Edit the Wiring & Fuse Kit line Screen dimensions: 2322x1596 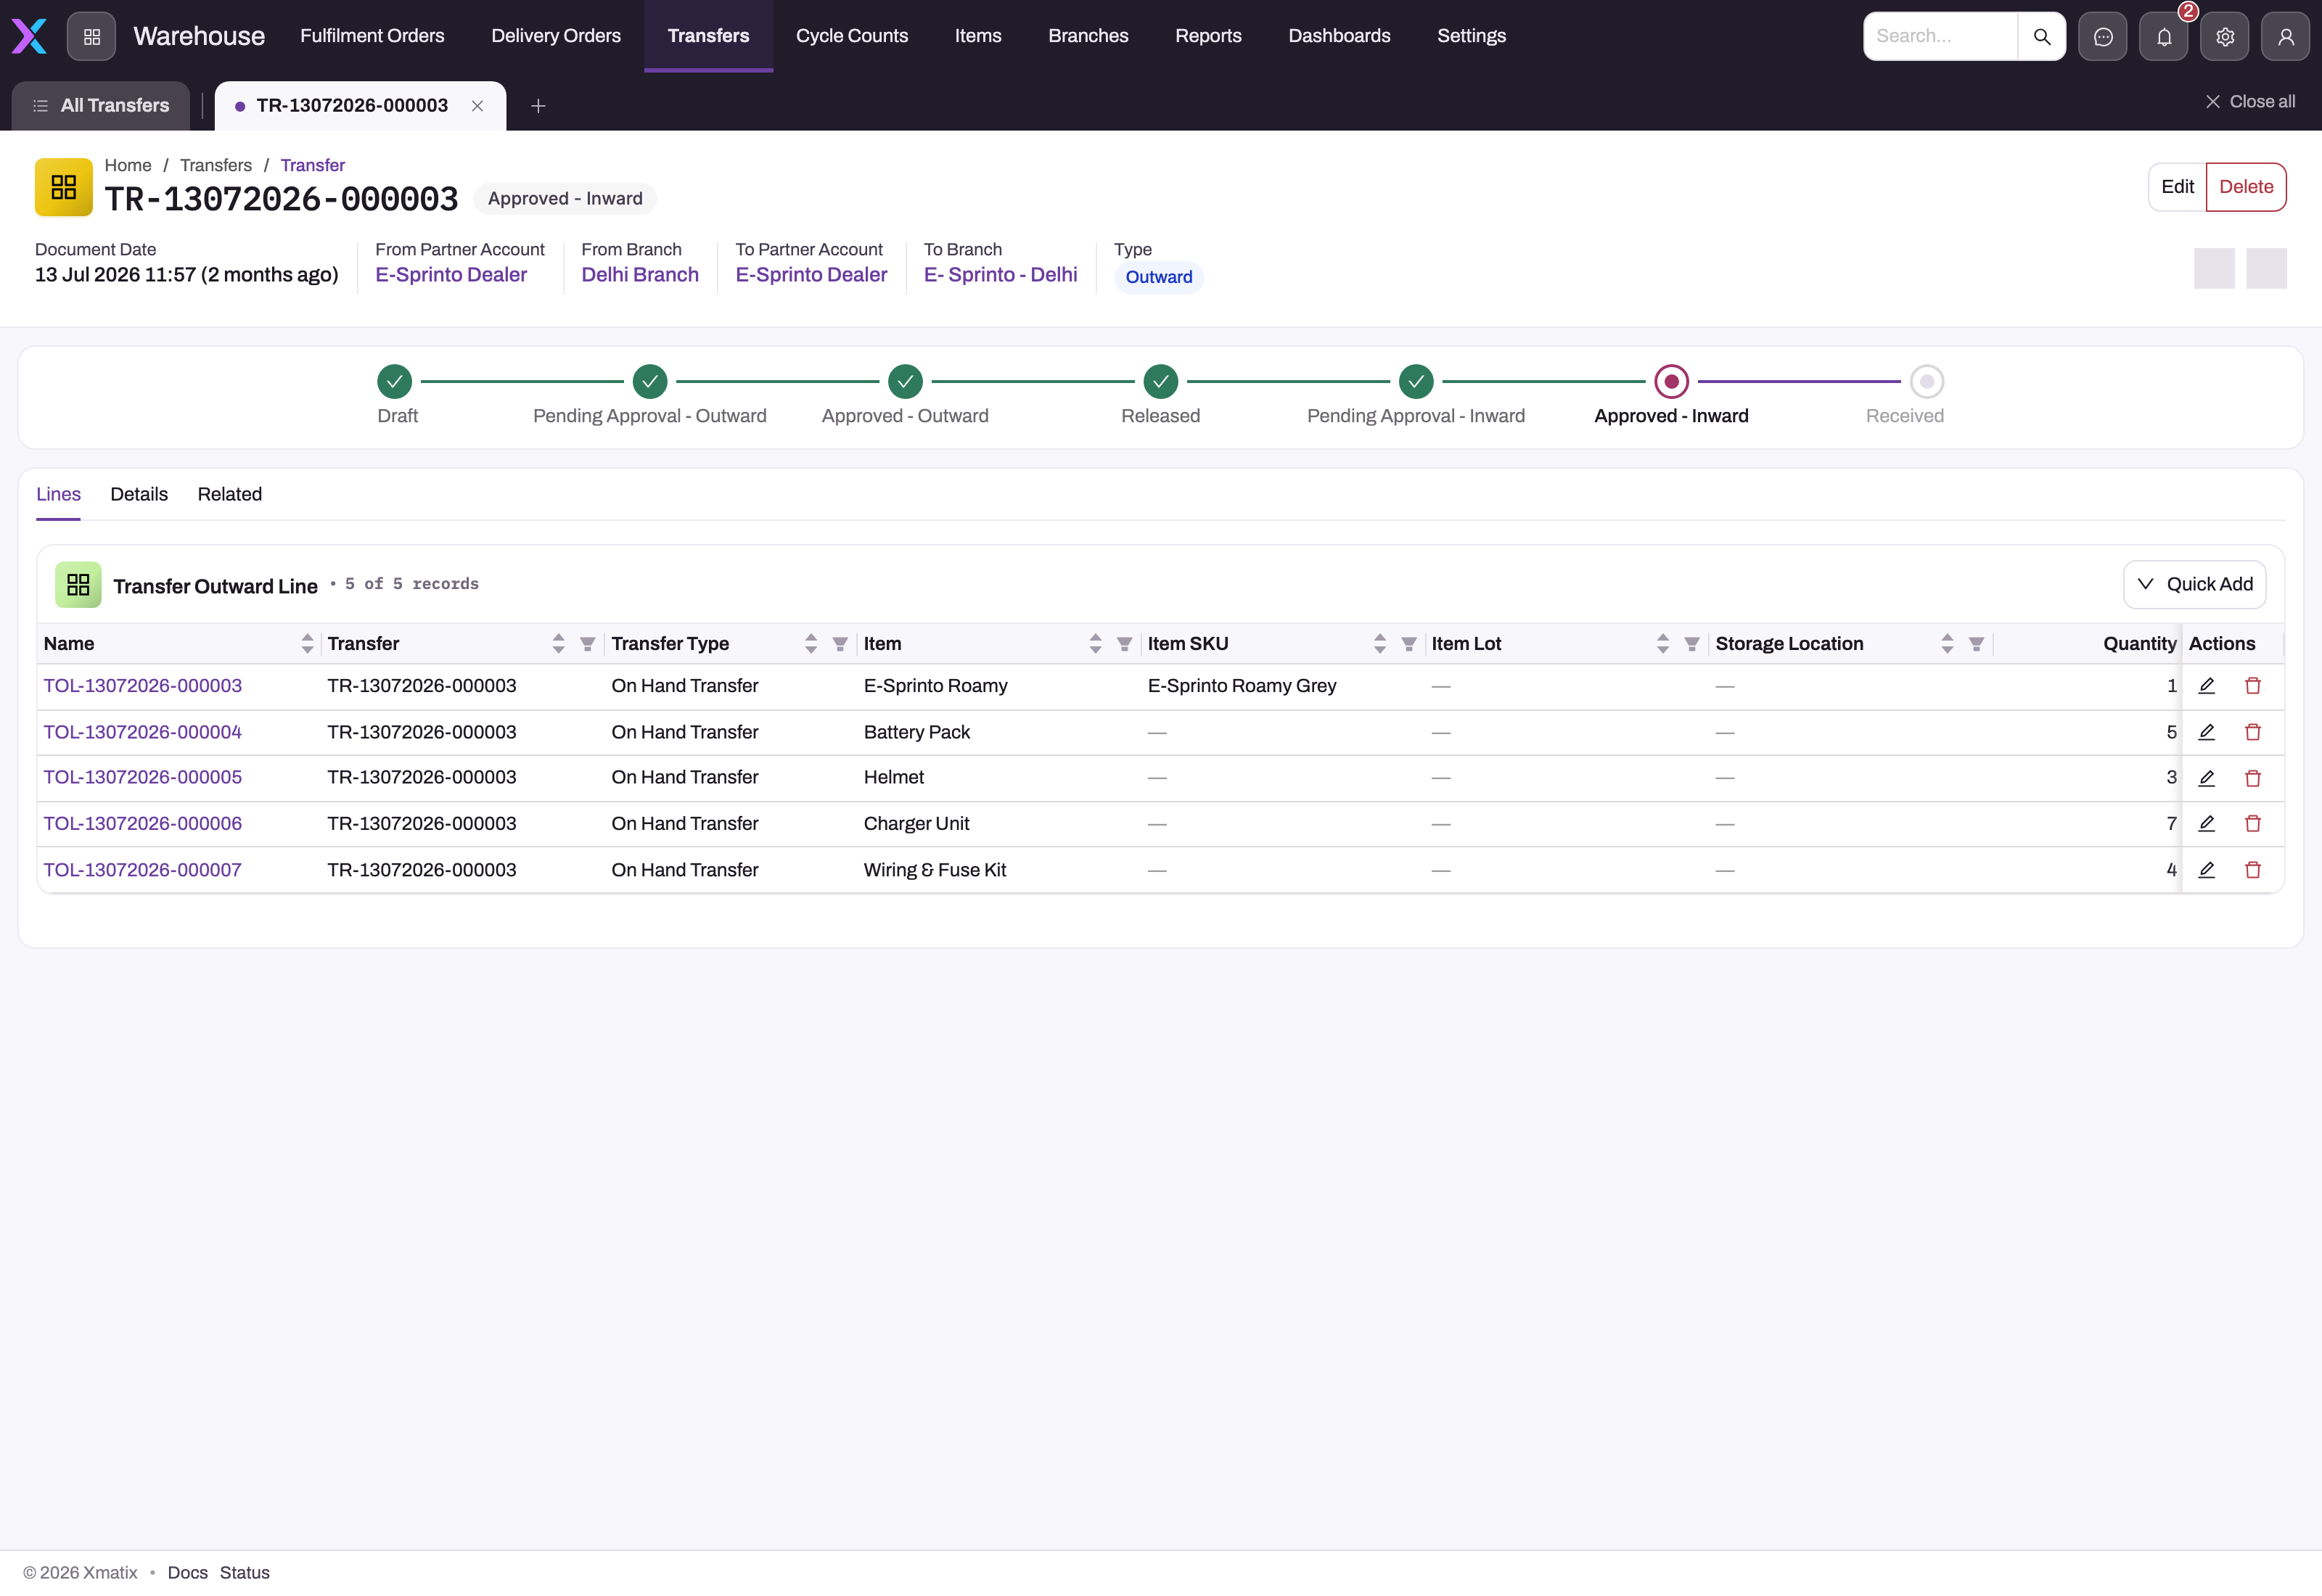(x=2207, y=870)
